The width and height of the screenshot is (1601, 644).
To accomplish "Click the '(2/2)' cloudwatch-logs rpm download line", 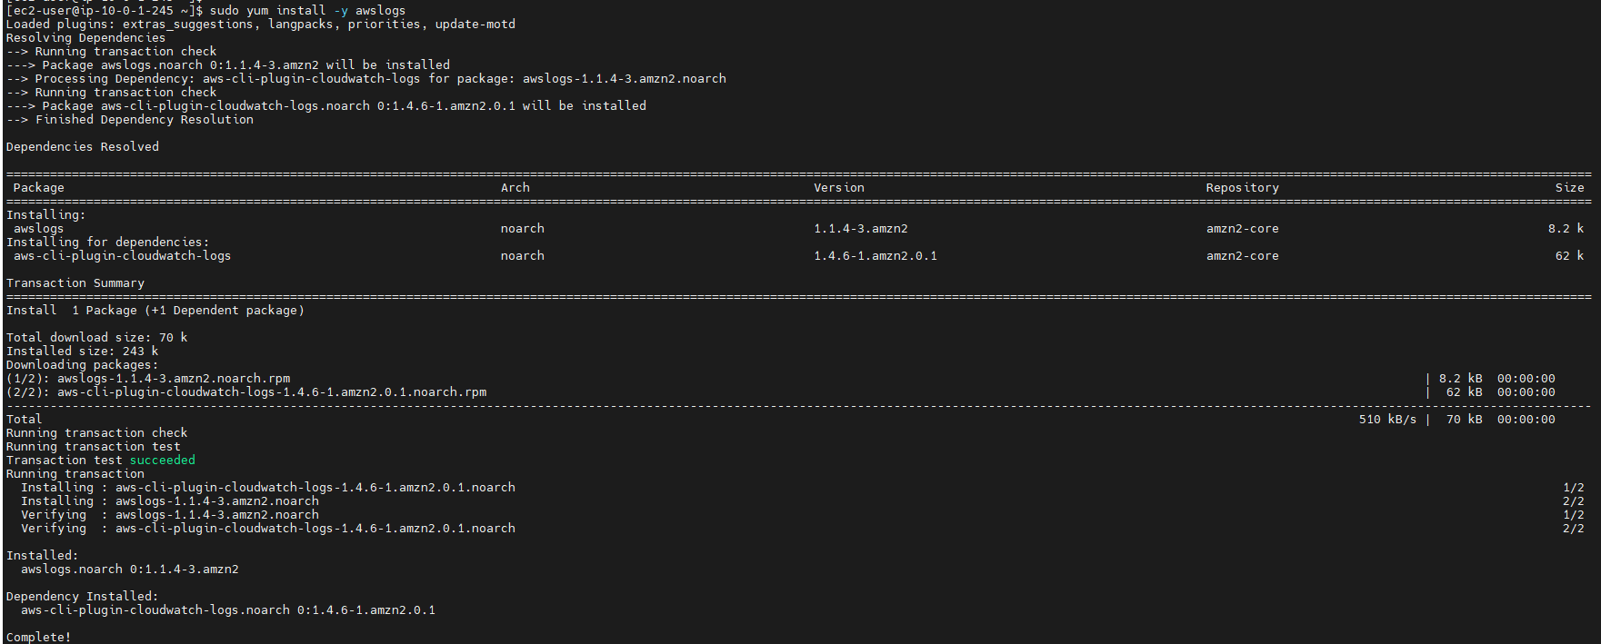I will point(246,392).
